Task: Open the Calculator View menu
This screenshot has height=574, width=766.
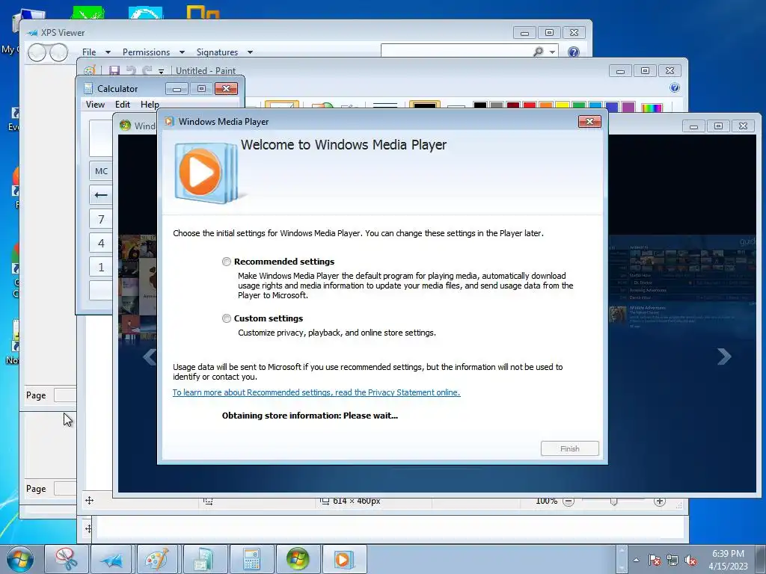Action: (x=95, y=105)
